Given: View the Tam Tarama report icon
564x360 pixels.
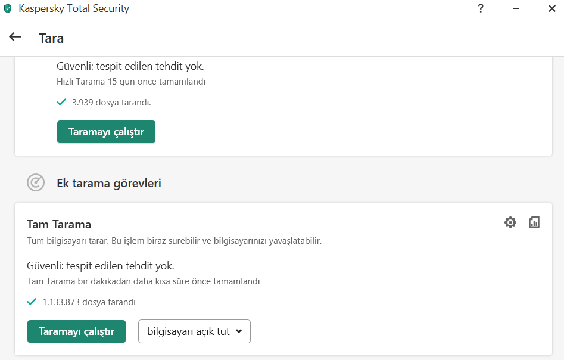Looking at the screenshot, I should coord(534,222).
